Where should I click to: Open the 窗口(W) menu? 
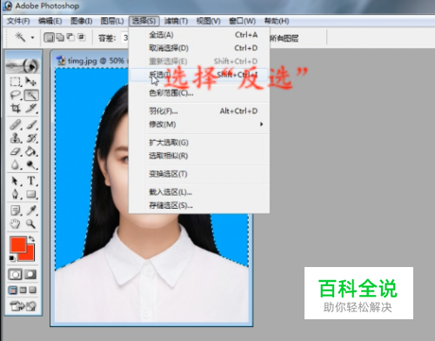(x=243, y=21)
